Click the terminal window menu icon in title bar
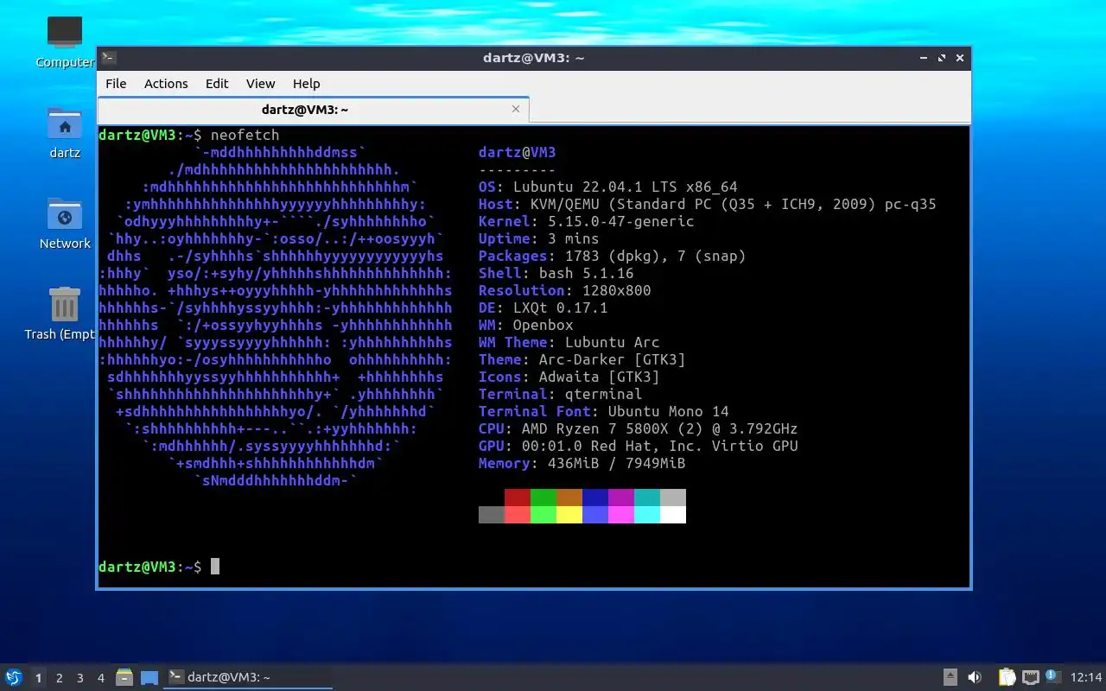The width and height of the screenshot is (1106, 691). (x=108, y=58)
